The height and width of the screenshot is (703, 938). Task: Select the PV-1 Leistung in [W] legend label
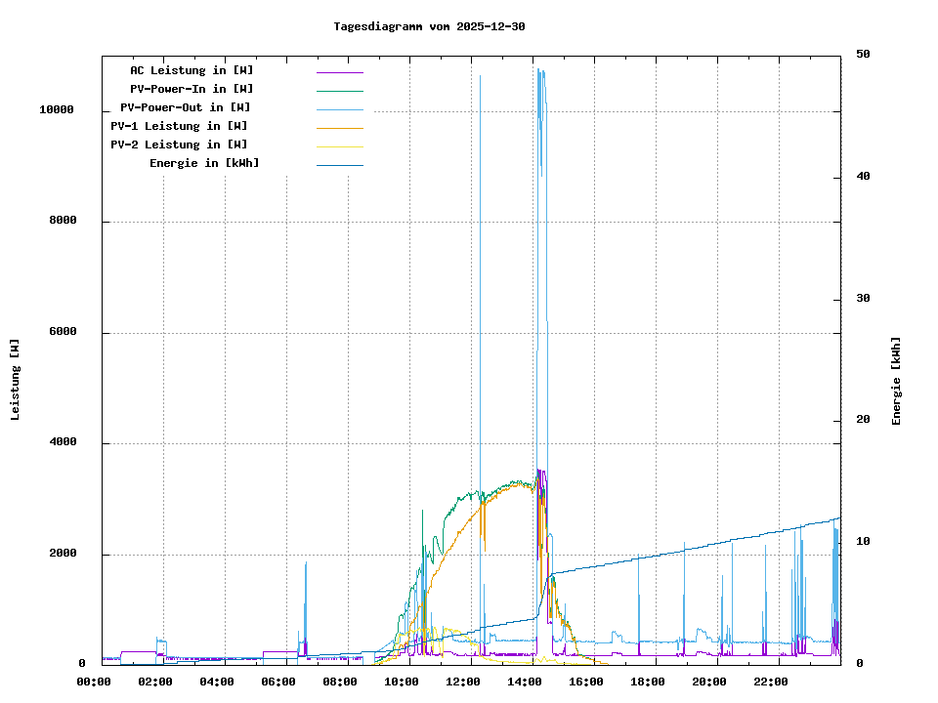point(179,126)
